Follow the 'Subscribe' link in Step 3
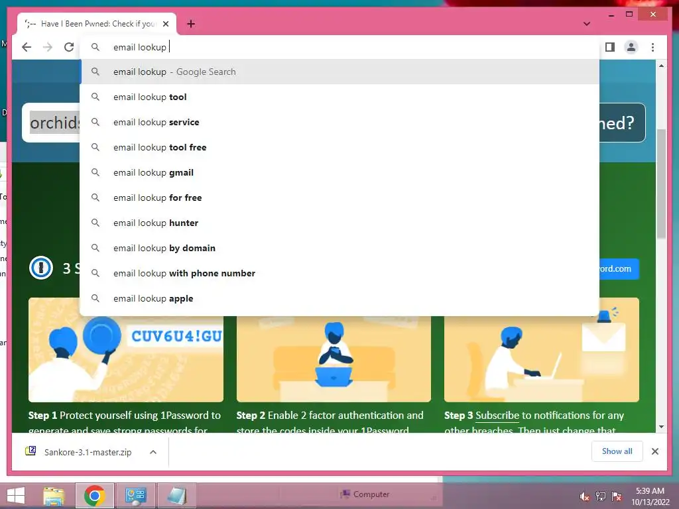Image resolution: width=679 pixels, height=509 pixels. (x=497, y=416)
